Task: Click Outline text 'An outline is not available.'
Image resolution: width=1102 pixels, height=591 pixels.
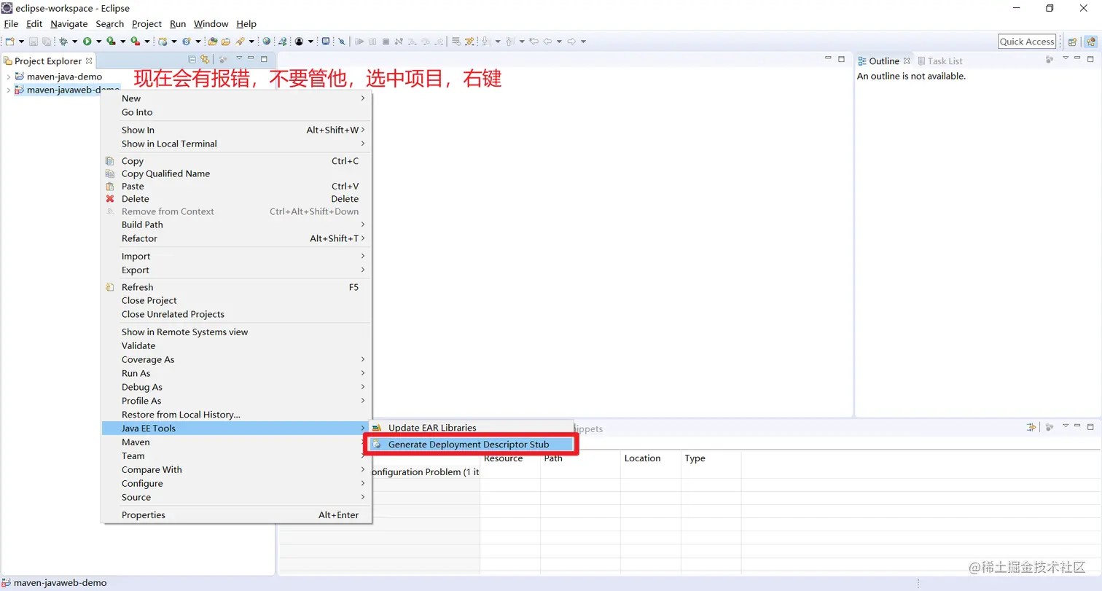Action: pos(911,76)
